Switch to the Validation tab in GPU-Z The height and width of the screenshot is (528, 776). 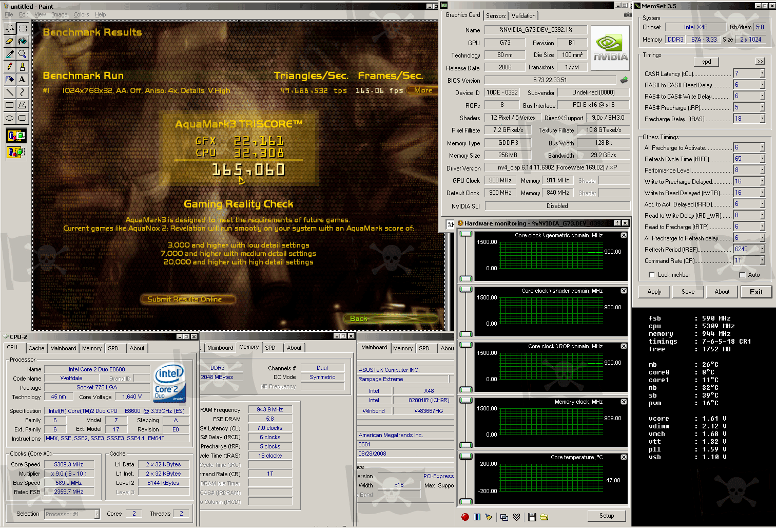(523, 16)
